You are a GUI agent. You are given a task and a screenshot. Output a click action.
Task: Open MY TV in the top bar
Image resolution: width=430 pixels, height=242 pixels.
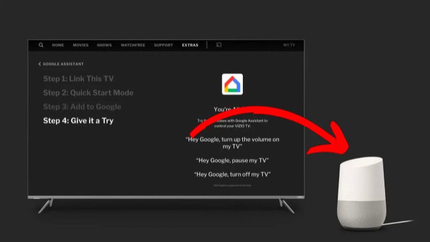(289, 45)
